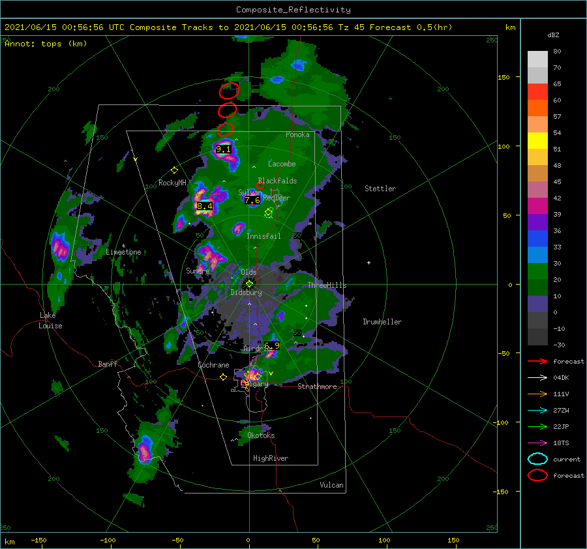
Task: Pick the red 65 dBZ color swatch
Action: click(x=537, y=91)
